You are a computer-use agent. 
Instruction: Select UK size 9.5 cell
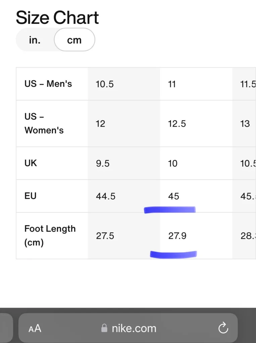tap(103, 163)
